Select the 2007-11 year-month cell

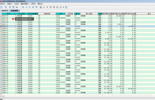click(8, 24)
